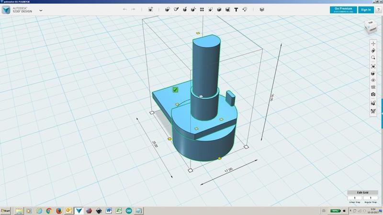383x215 pixels.
Task: Open the display style cube icon
Action: tap(373, 74)
